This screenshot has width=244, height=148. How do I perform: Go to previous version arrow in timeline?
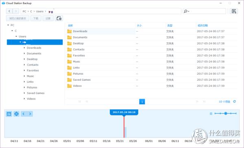(x=24, y=114)
